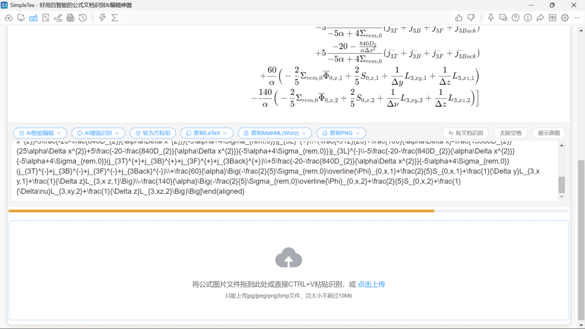Viewport: 585px width, 329px height.
Task: Open the recognition history clock icon
Action: tap(83, 18)
